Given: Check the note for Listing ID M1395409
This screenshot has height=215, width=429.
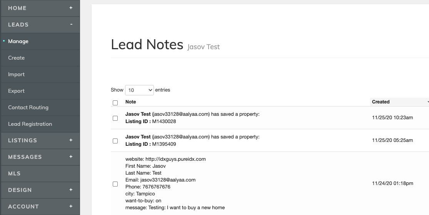Looking at the screenshot, I should pyautogui.click(x=115, y=141).
